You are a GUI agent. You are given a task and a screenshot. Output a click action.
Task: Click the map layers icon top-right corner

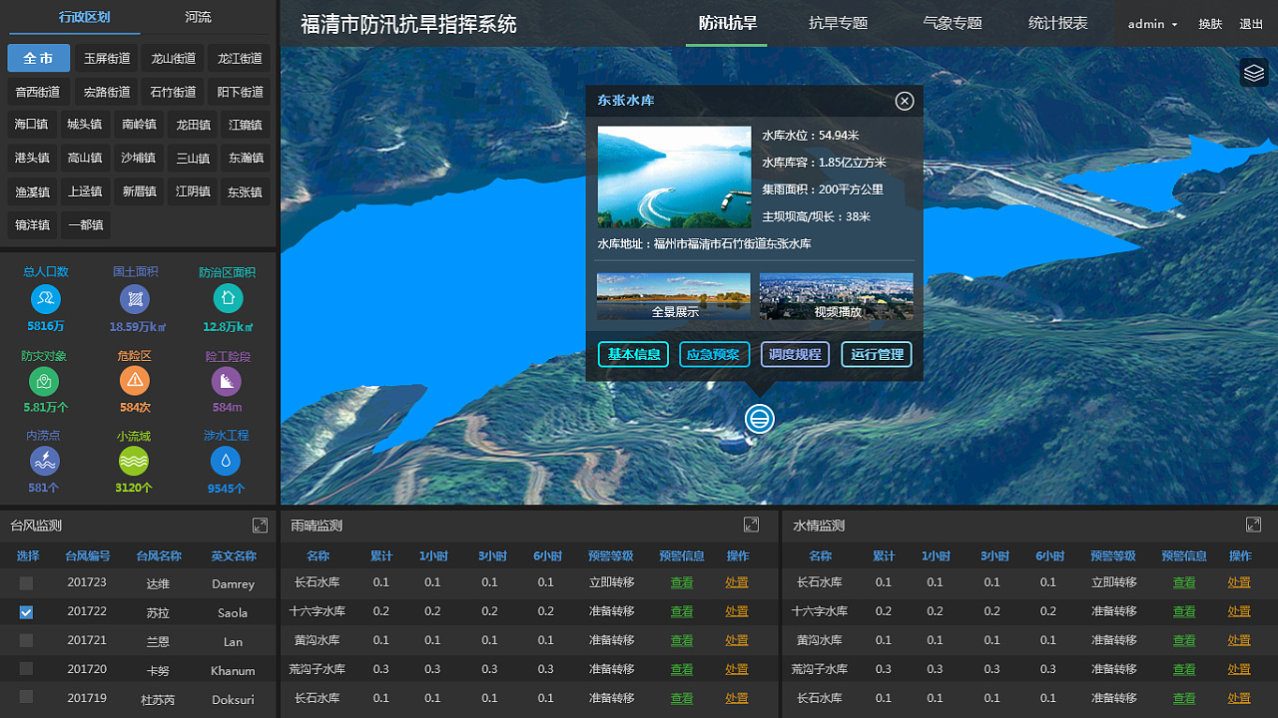[x=1254, y=73]
